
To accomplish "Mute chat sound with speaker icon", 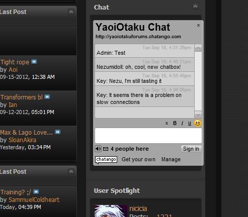I will coord(98,149).
